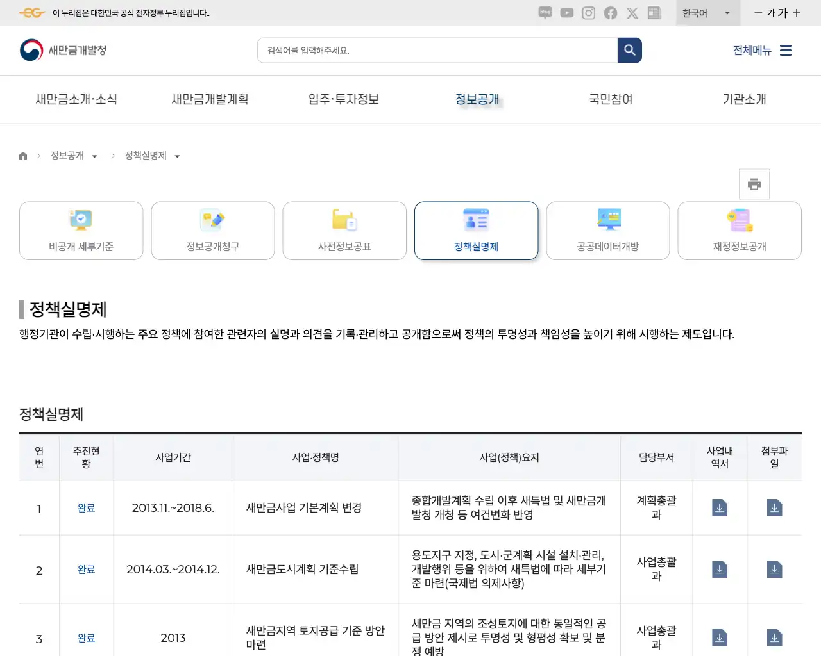
Task: Open the Instagram icon
Action: click(x=588, y=13)
